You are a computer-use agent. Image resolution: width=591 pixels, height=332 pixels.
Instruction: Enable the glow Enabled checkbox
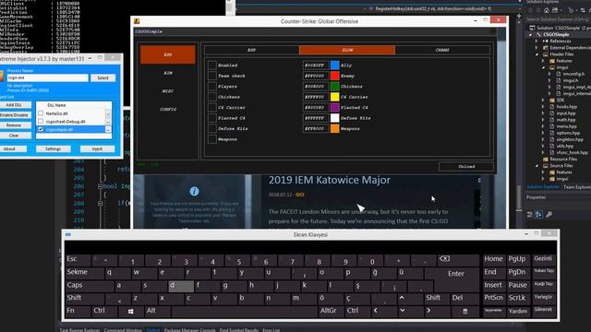tap(212, 65)
